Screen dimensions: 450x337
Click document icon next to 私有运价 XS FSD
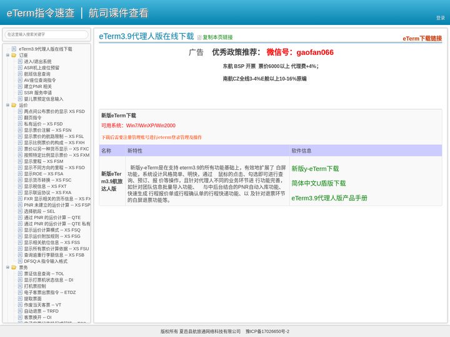point(20,124)
